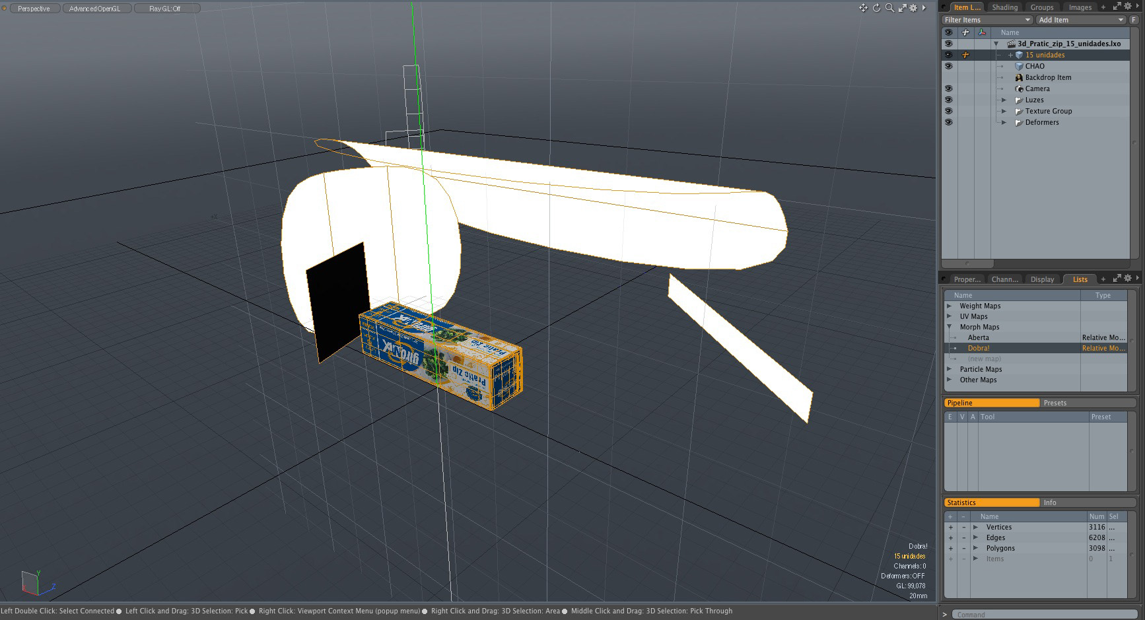Viewport: 1145px width, 620px height.
Task: Toggle visibility of the Camera item
Action: pyautogui.click(x=948, y=88)
